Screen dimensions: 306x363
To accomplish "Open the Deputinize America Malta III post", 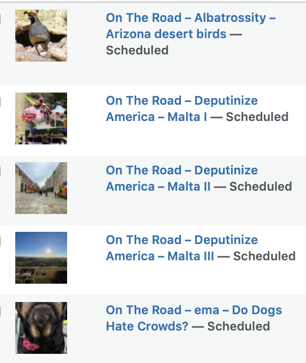I will coord(182,248).
